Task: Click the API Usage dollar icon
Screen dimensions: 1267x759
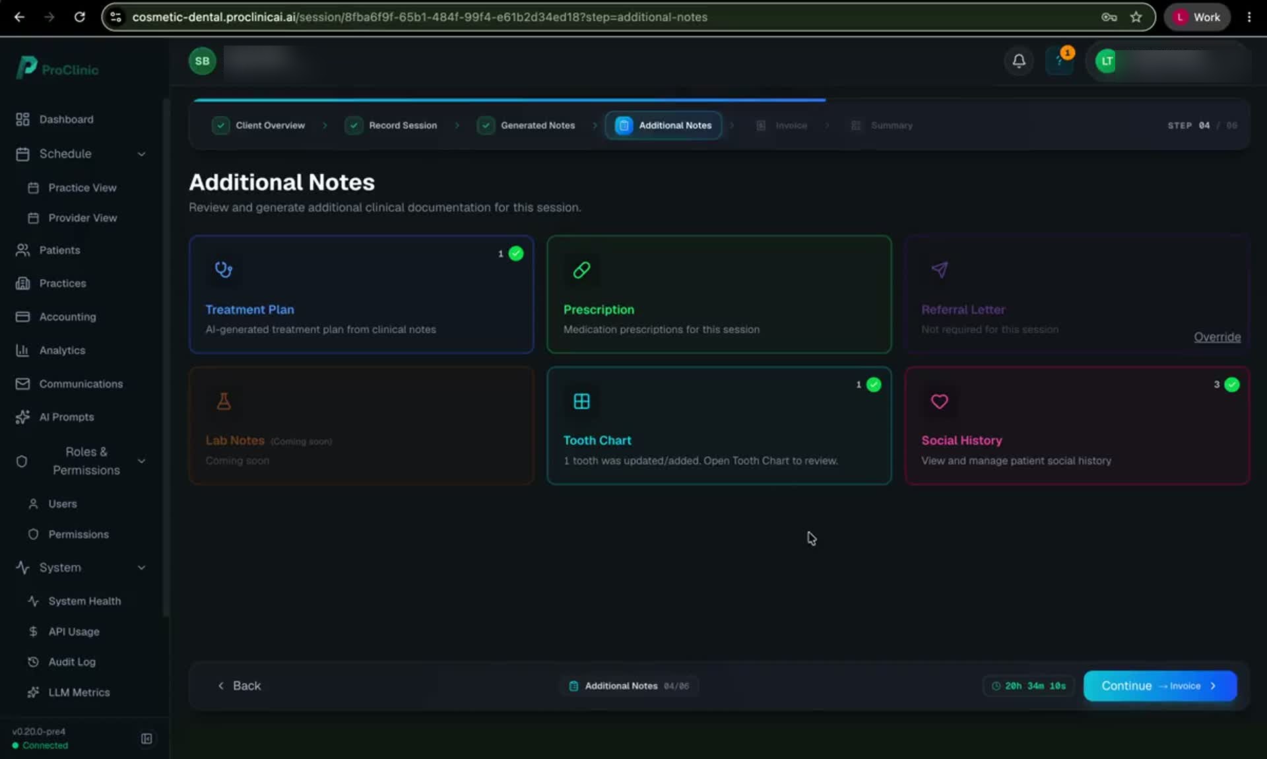Action: pos(33,632)
